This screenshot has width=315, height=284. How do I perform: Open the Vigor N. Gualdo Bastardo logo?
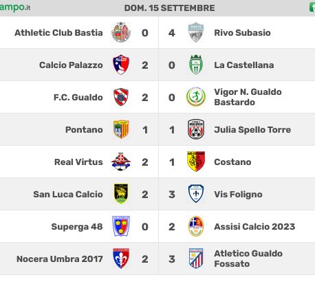coord(196,97)
